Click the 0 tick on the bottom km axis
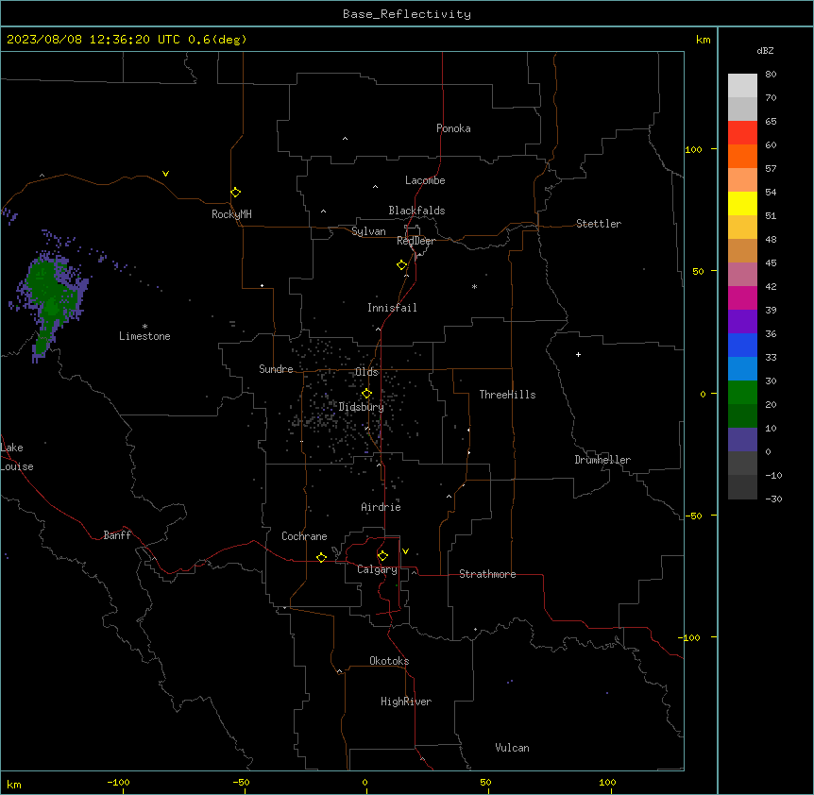Viewport: 814px width, 795px height. click(365, 782)
